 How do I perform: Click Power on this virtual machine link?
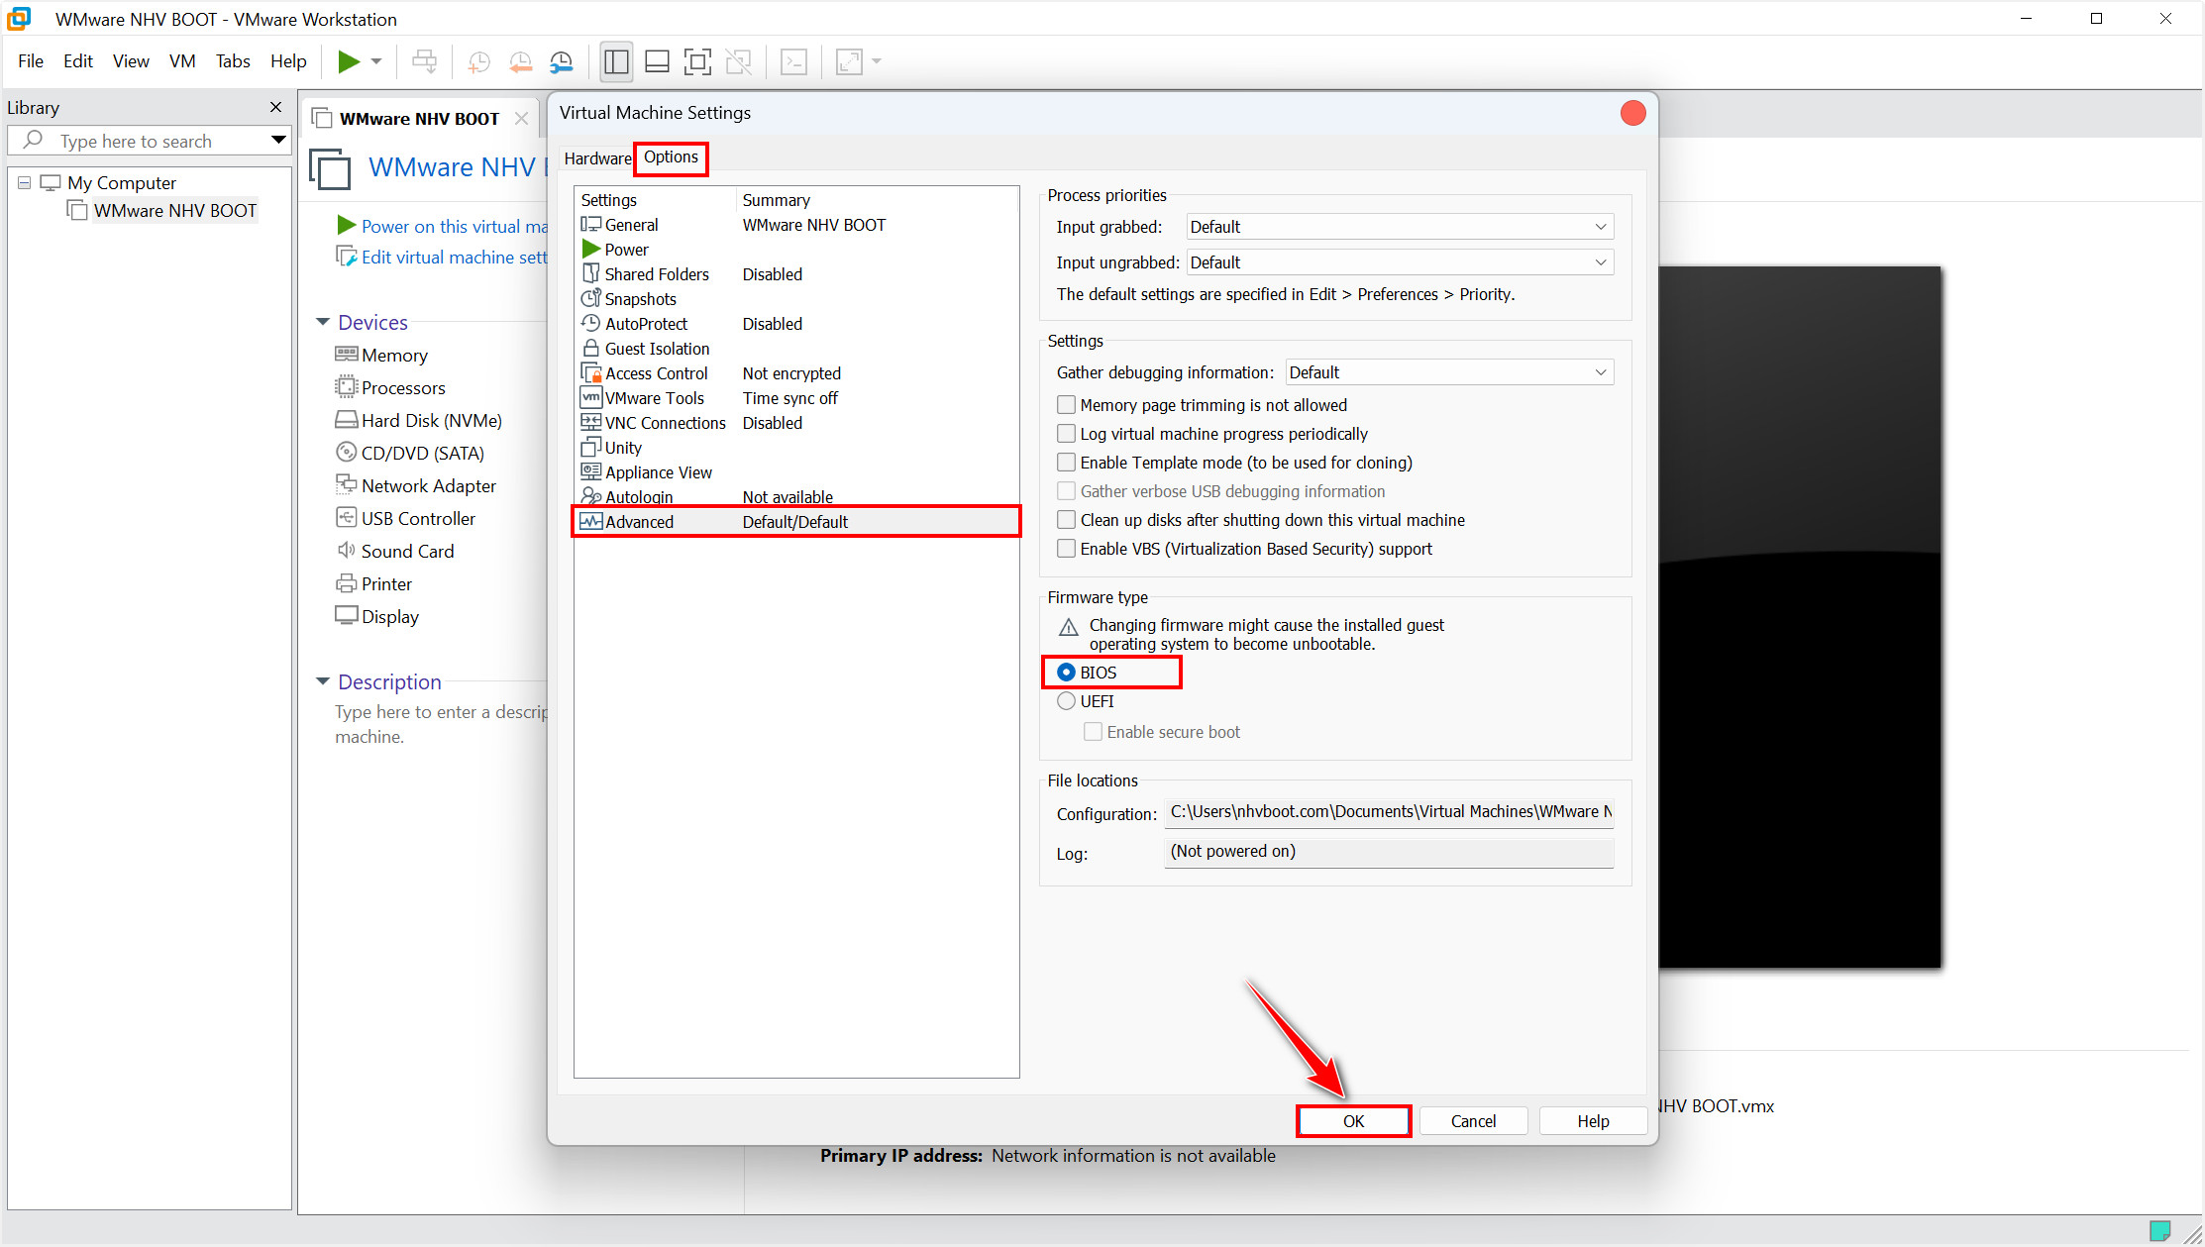pos(454,227)
